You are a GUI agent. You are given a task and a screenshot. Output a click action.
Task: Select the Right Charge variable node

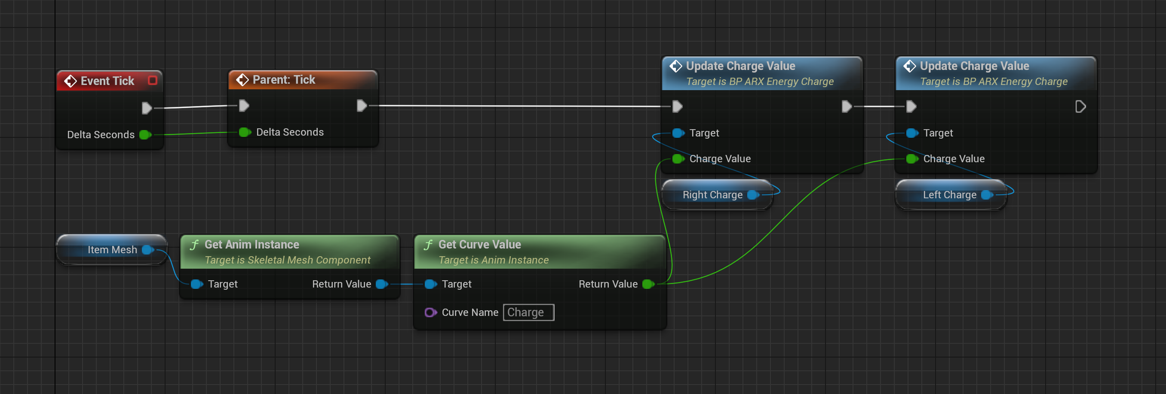pos(717,195)
